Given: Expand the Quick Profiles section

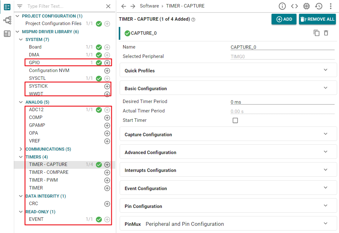Looking at the screenshot, I should click(228, 71).
